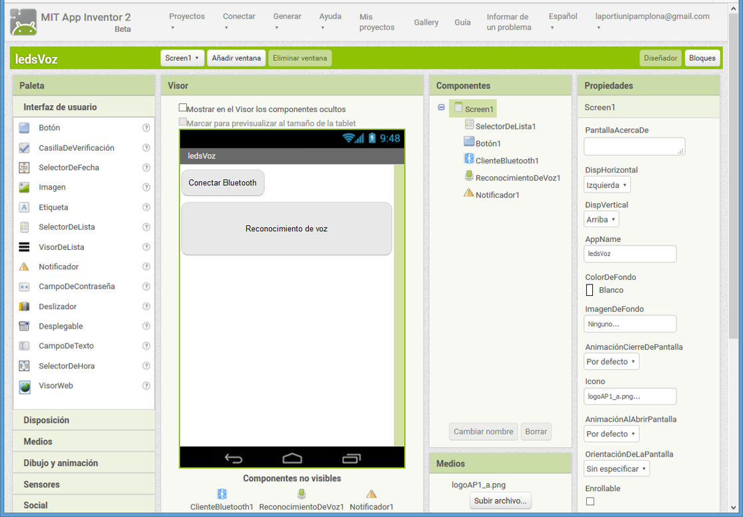Select the Notificador1 warning icon in tree
743x517 pixels.
tap(469, 194)
